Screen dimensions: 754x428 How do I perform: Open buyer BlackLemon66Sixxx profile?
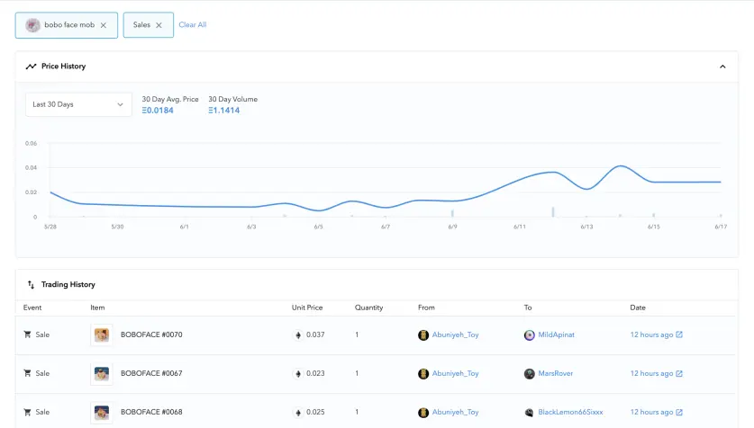point(570,412)
